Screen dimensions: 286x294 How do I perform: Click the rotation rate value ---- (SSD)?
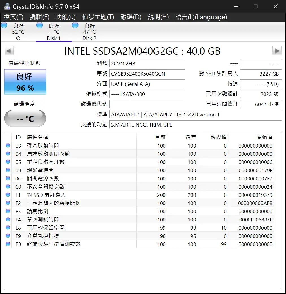point(261,84)
